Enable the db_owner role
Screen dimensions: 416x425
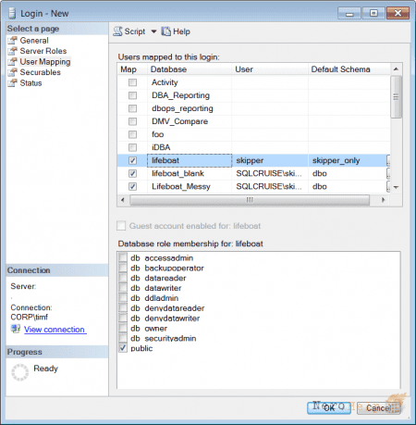click(123, 328)
